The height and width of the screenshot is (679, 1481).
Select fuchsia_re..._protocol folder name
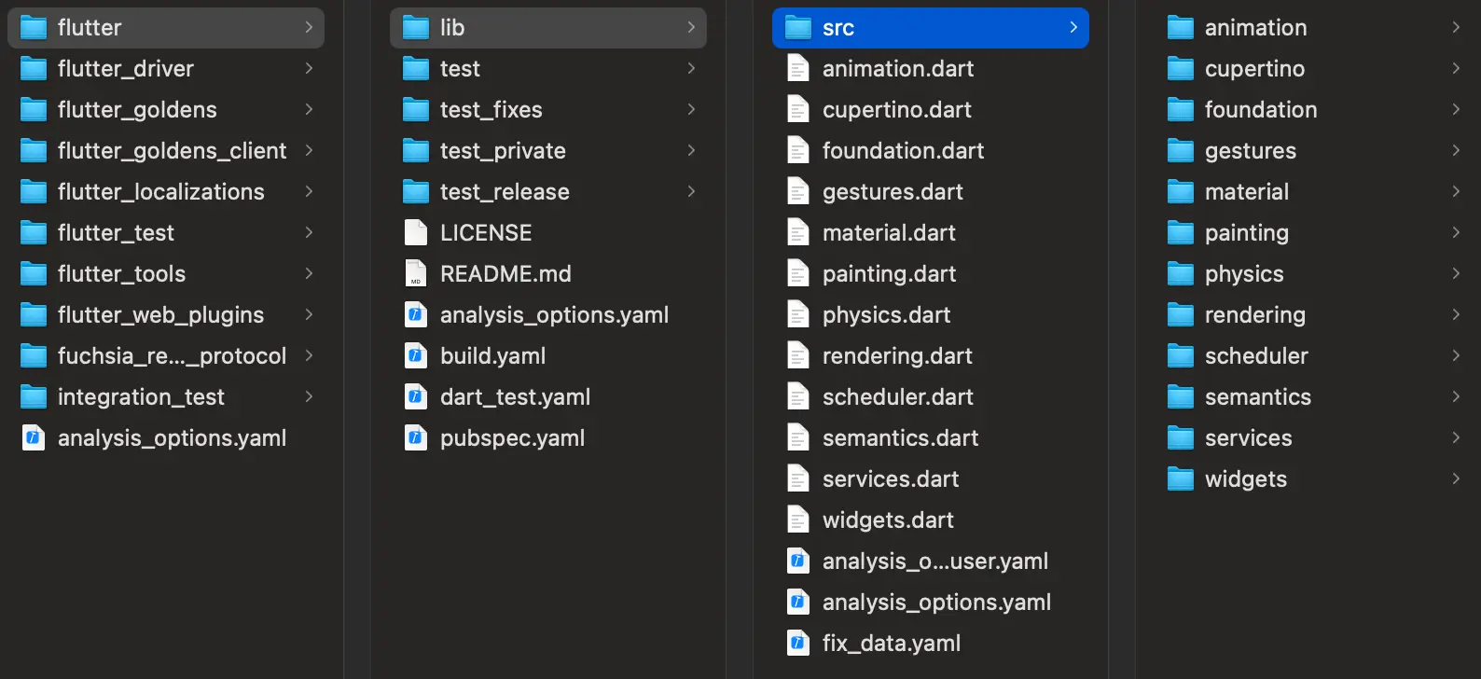172,356
